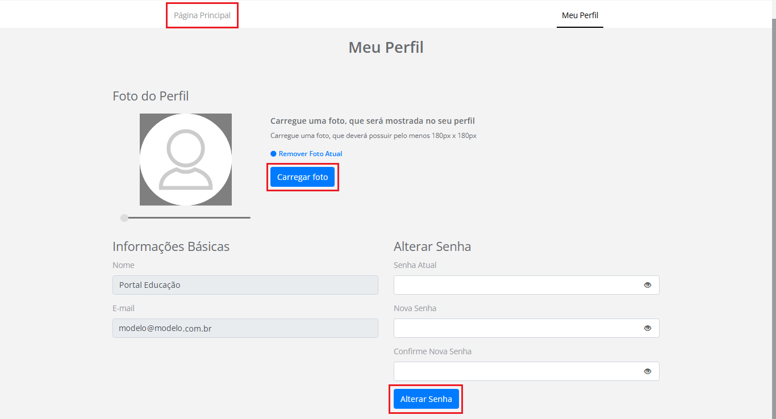Reveal the Confirme Nova Senha password
Screen dimensions: 776x419
[x=647, y=371]
